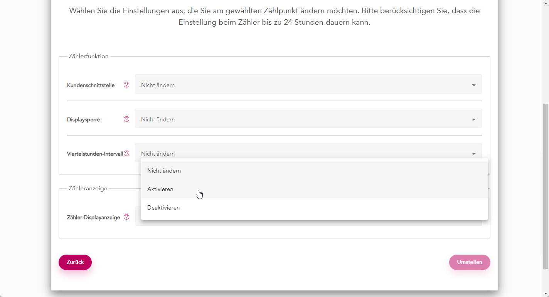Click the Zähler-Displayanzeige label text
The image size is (549, 297).
[x=93, y=218]
